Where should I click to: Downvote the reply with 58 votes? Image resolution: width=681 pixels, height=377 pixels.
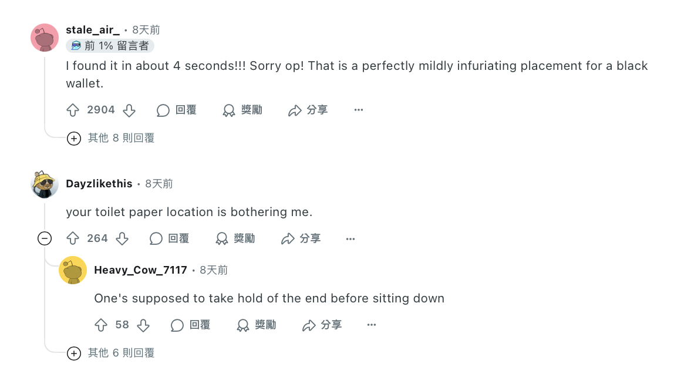pyautogui.click(x=143, y=325)
